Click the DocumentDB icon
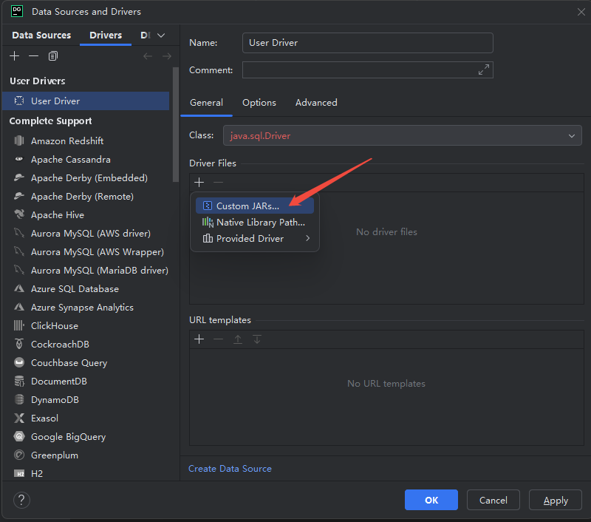The height and width of the screenshot is (522, 591). [x=19, y=381]
